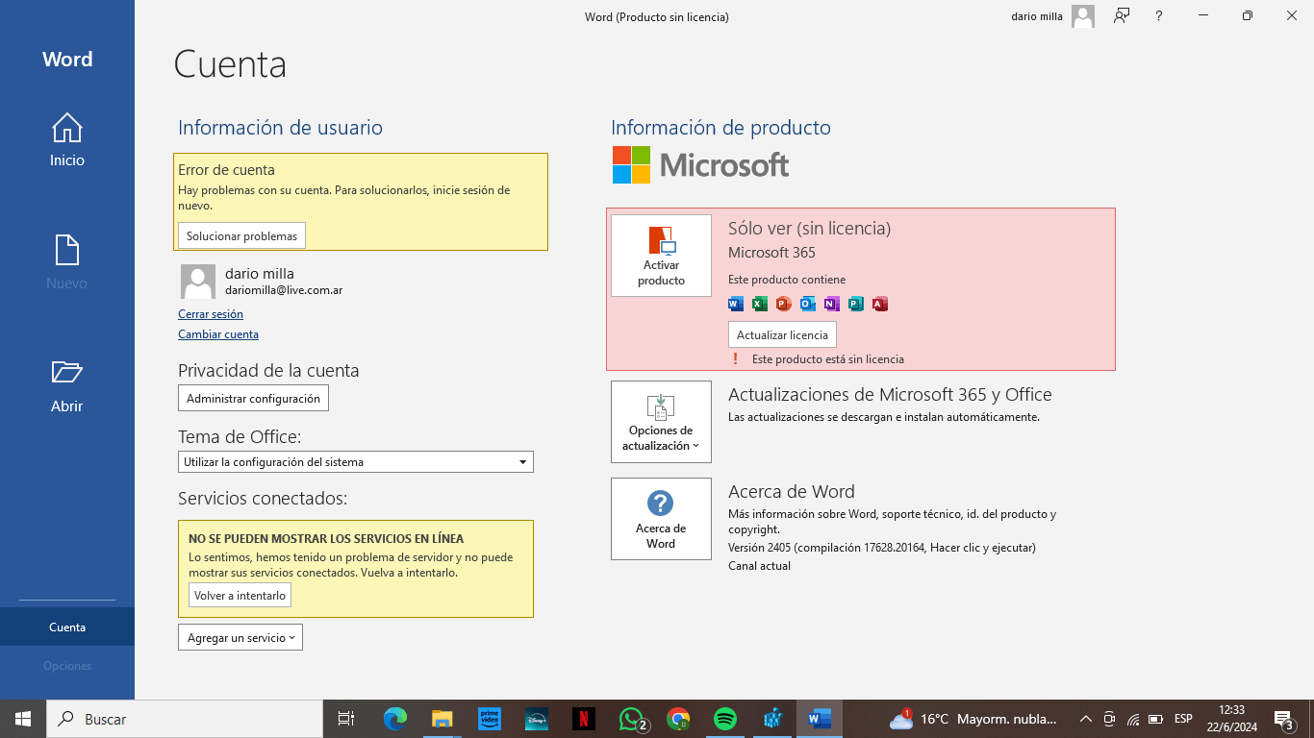Open Spotify from taskbar
The height and width of the screenshot is (738, 1314).
[725, 719]
